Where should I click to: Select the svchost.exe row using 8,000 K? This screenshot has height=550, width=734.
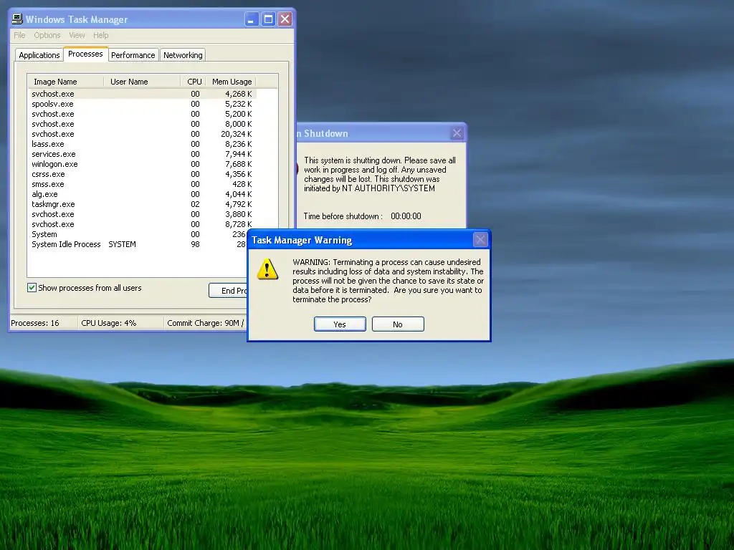tap(142, 124)
